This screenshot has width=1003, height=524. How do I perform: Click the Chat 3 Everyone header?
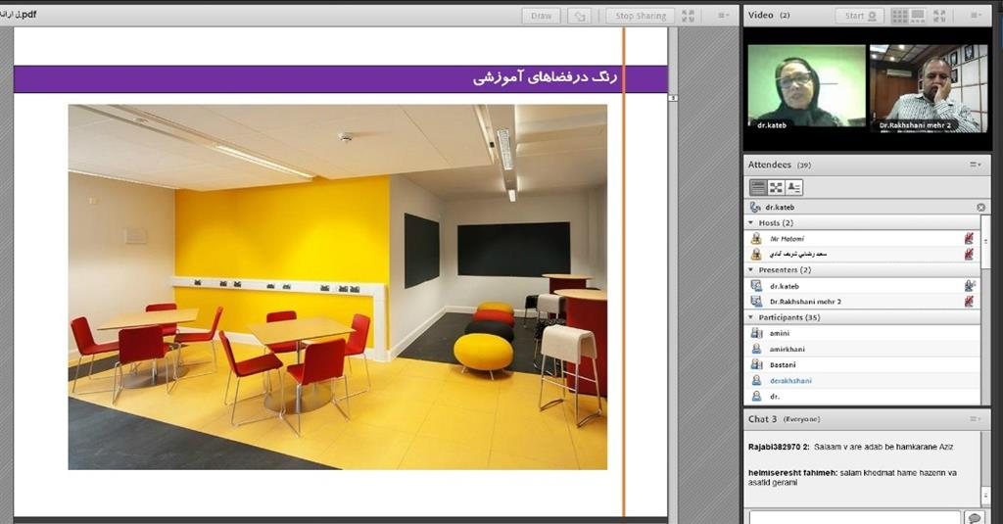[x=785, y=419]
